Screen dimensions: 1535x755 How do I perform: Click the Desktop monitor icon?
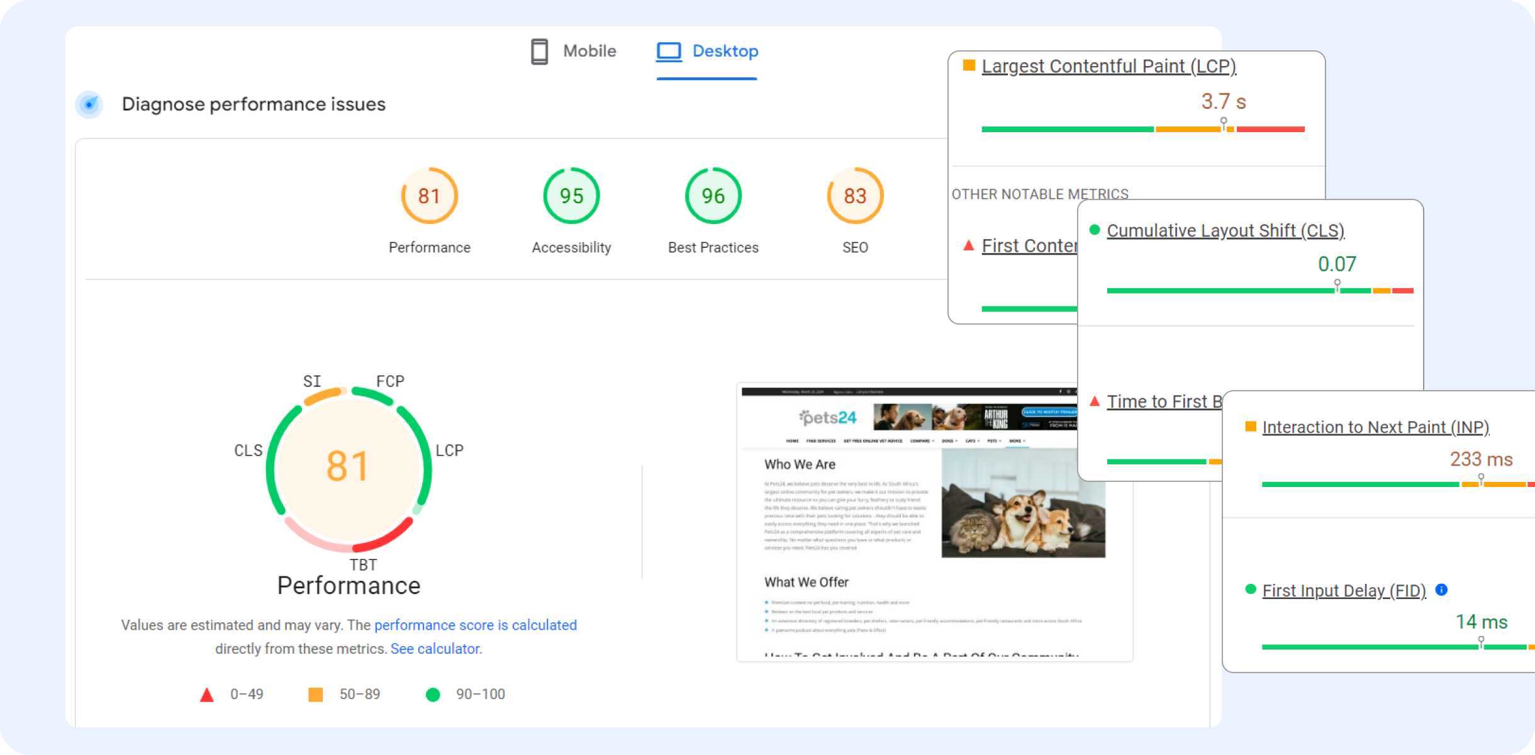coord(669,52)
